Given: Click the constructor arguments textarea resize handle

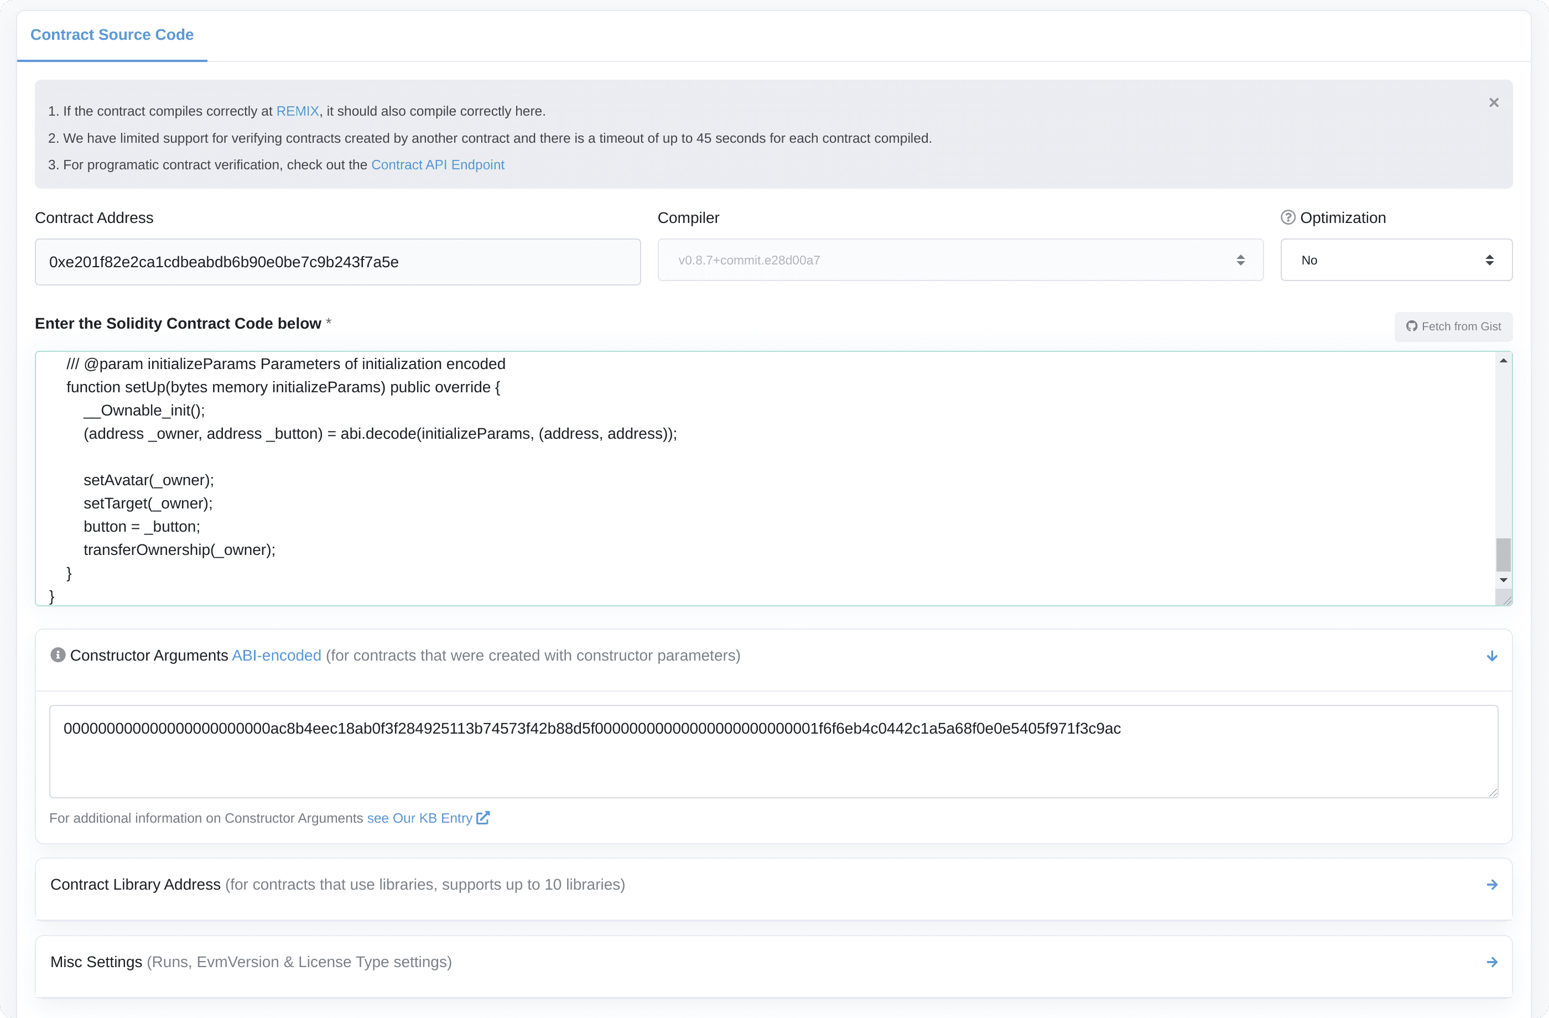Looking at the screenshot, I should tap(1493, 792).
